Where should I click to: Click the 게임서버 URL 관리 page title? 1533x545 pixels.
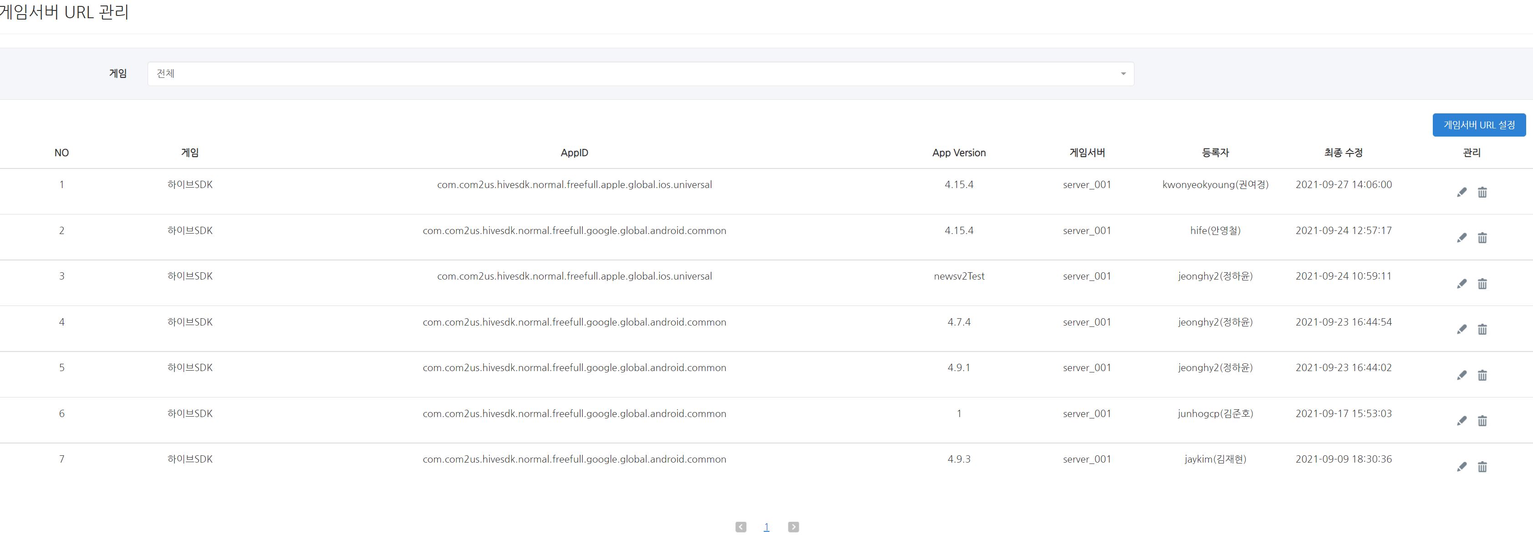[x=64, y=12]
